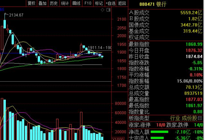Image resolution: width=205 pixels, height=140 pixels.
Task: Click the 复权 toolbar button
Action: point(31,3)
